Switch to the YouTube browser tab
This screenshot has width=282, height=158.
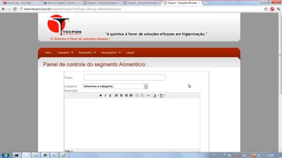point(21,3)
